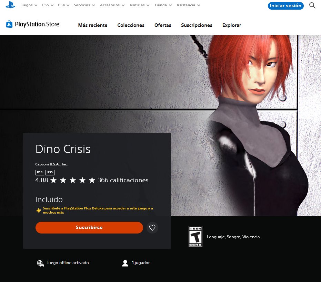Click the PlayStation Plus Deluxe subscribe link
321x282 pixels.
click(98, 210)
